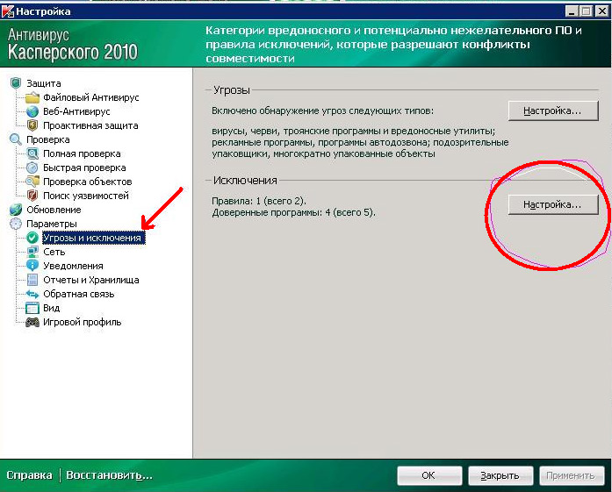Open Настройка button in Исключения section

[553, 204]
